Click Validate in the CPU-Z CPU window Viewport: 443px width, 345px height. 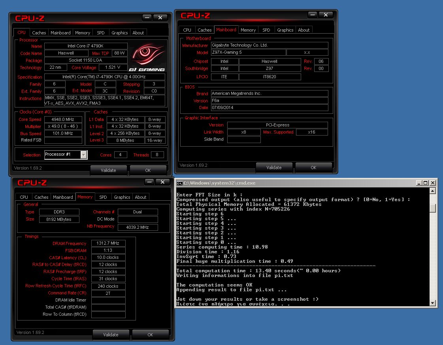coord(109,170)
